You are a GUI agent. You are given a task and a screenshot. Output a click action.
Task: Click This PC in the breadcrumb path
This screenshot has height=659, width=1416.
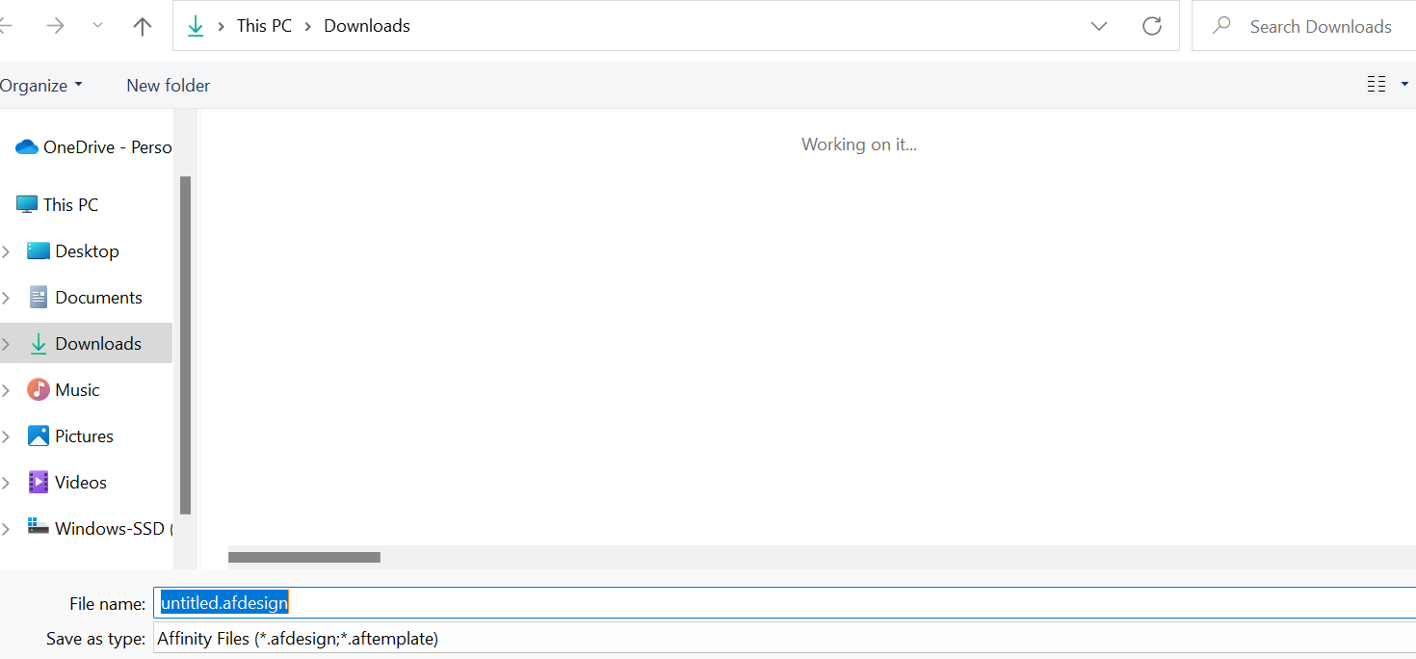pos(264,26)
